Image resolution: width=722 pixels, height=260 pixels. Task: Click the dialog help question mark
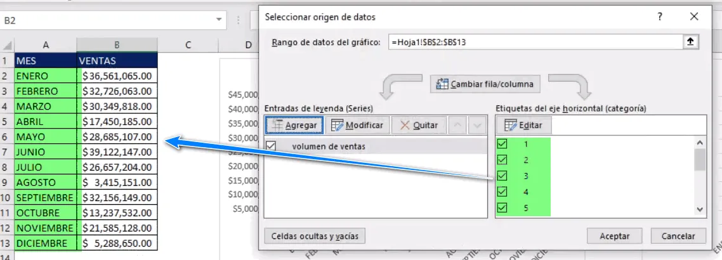pyautogui.click(x=660, y=16)
